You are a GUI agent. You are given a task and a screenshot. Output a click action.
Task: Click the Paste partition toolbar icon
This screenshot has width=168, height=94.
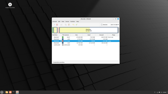click(69, 25)
